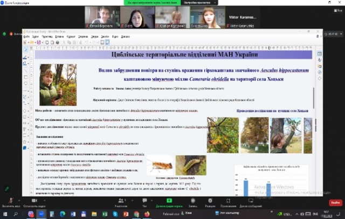This screenshot has width=345, height=219.
Task: Select the Basic shapes diamond tool
Action: coord(25,111)
